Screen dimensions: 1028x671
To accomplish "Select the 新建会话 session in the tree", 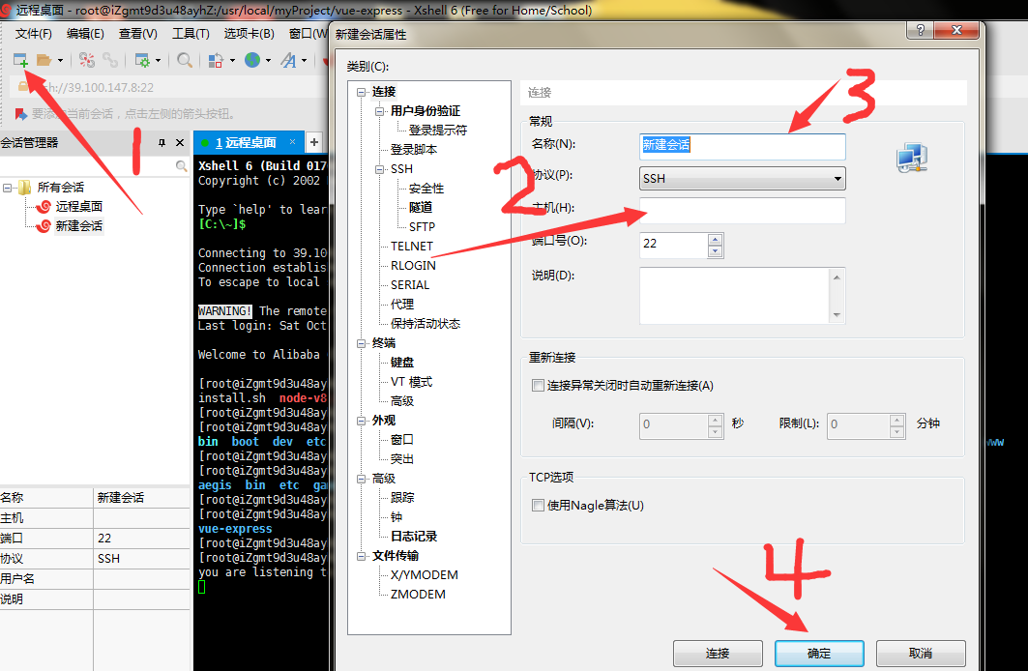I will coord(78,226).
